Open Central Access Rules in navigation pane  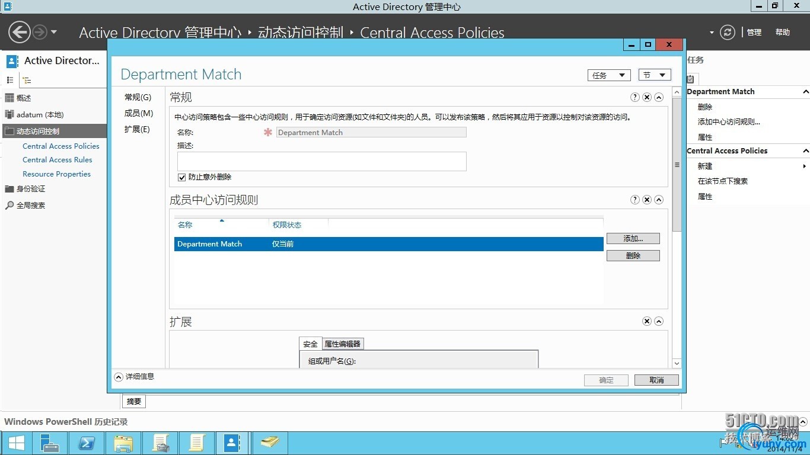point(58,159)
